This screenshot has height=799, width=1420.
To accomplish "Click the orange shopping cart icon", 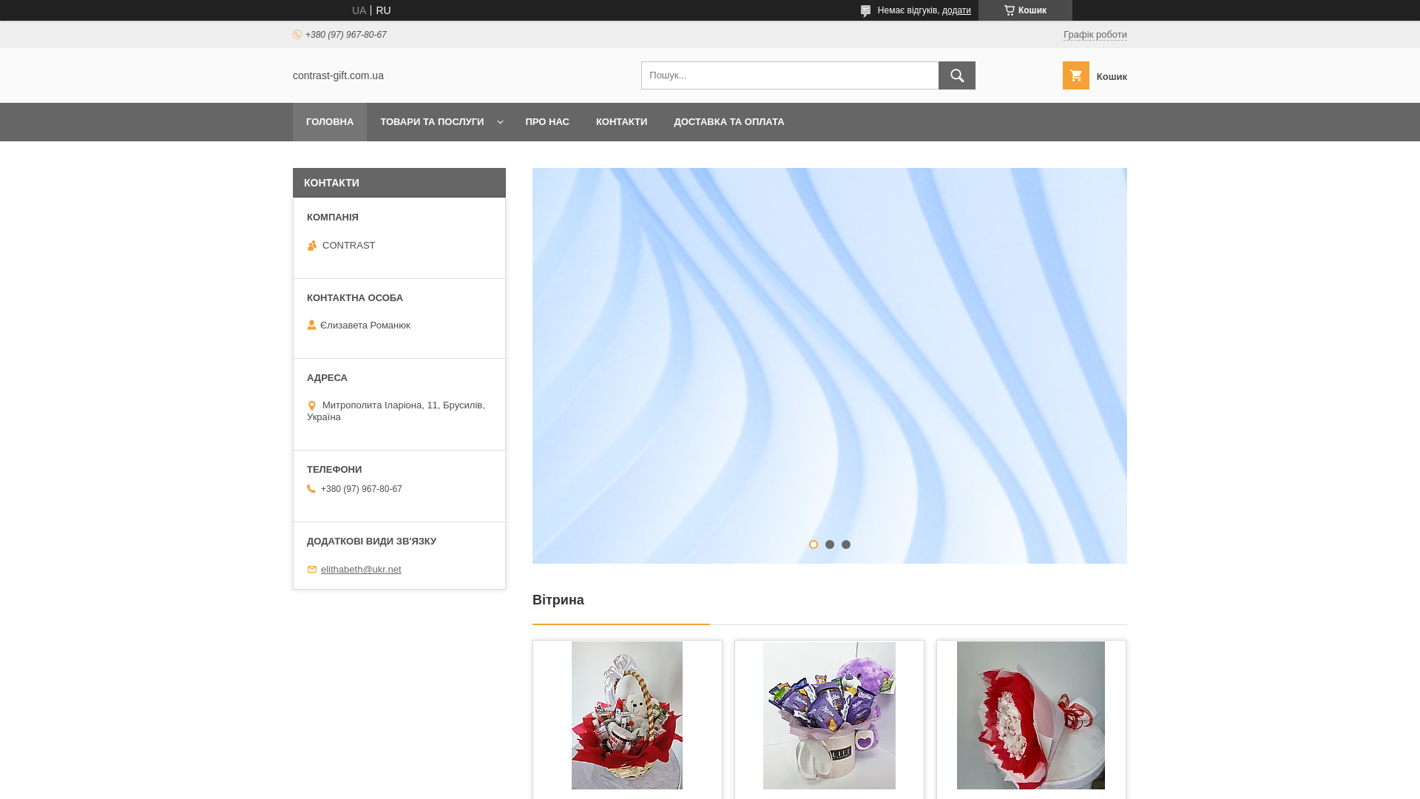I will [1075, 75].
